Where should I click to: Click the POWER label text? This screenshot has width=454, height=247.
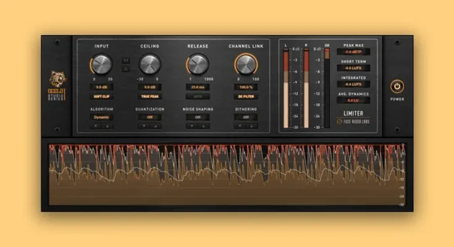397,99
